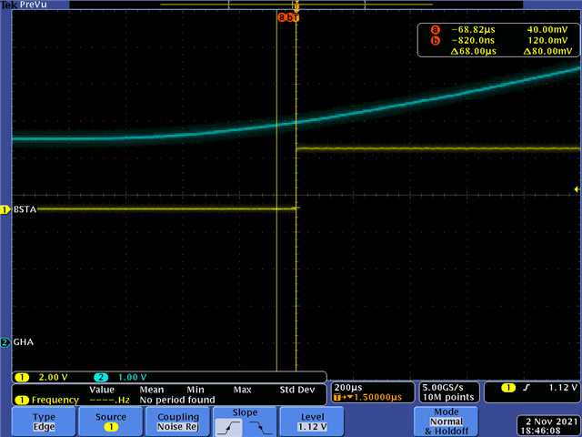Click the record view bar at top

coord(296,5)
